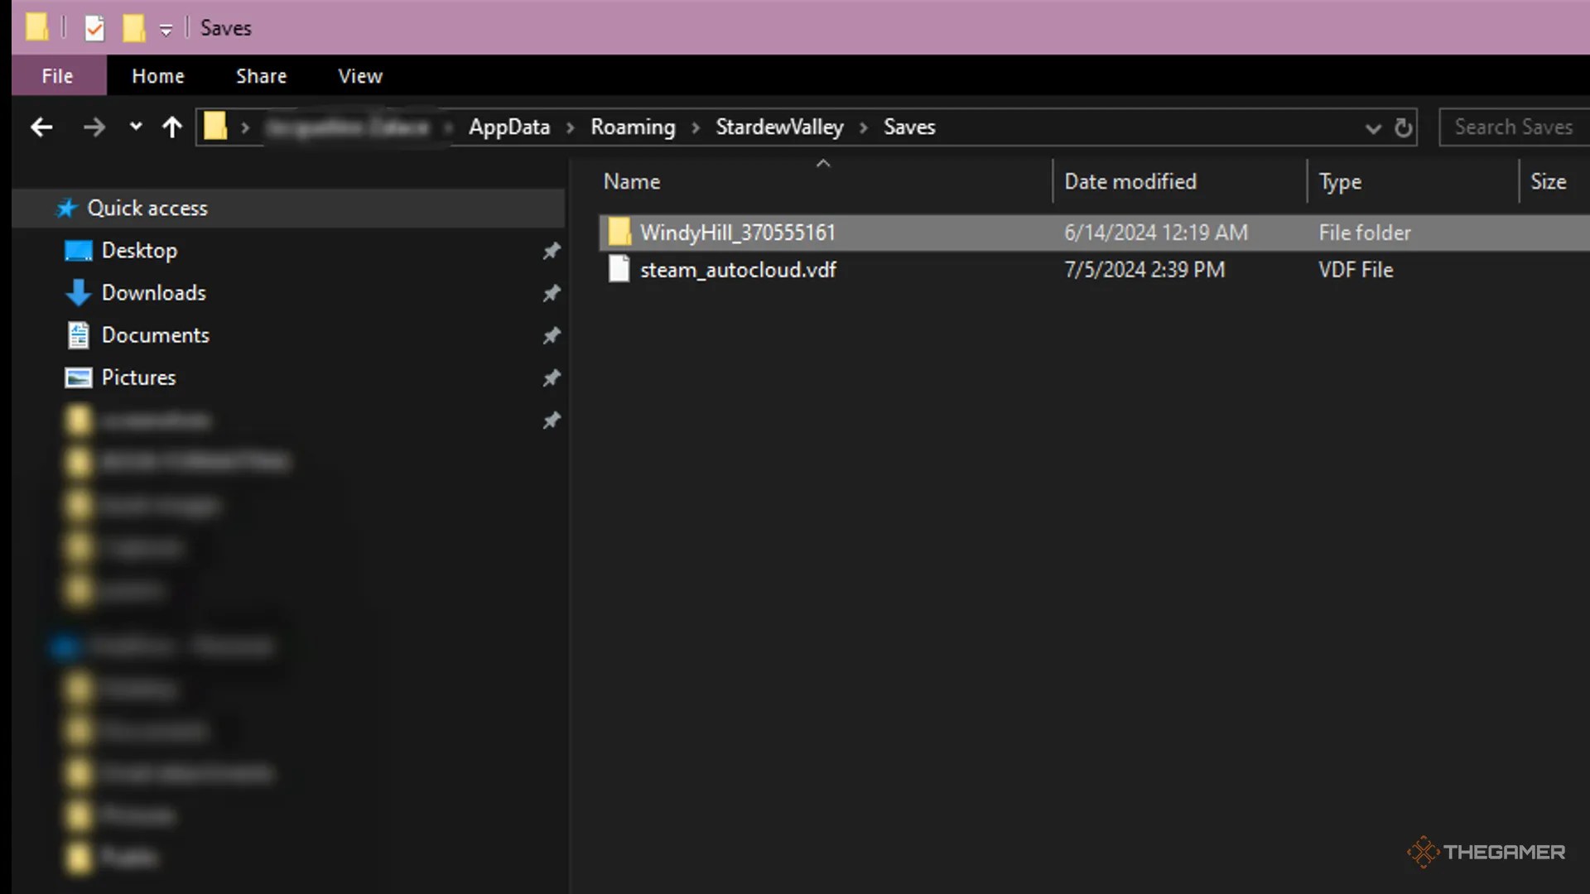Click the Properties quick-access toolbar icon
1590x894 pixels.
(94, 29)
